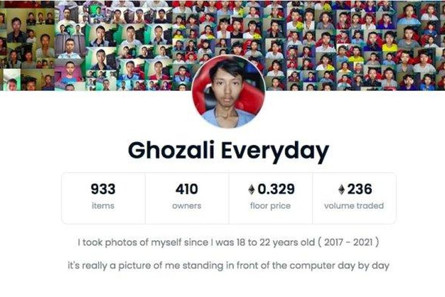Click the circular collection profile avatar
Image resolution: width=445 pixels, height=297 pixels.
228,91
